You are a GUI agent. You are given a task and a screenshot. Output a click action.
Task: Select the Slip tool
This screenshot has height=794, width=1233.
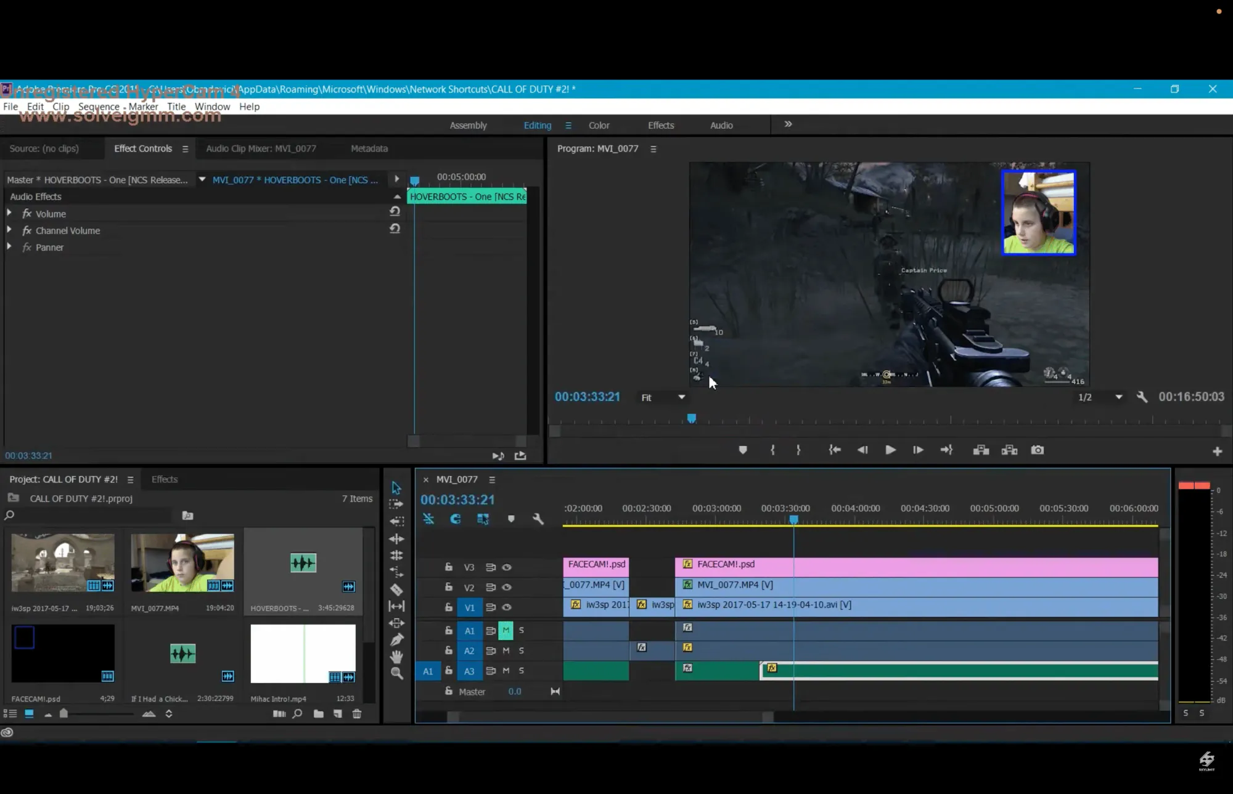396,606
